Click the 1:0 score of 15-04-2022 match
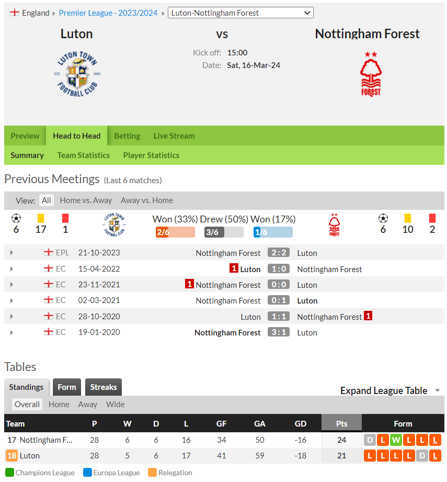 [x=279, y=269]
